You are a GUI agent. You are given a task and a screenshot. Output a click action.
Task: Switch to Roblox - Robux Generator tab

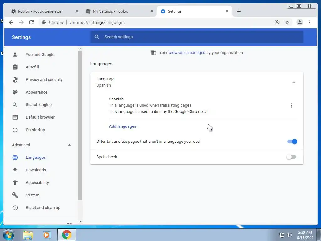(x=39, y=11)
